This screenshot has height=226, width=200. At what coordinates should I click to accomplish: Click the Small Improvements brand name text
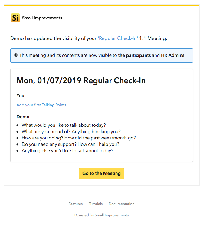point(42,18)
